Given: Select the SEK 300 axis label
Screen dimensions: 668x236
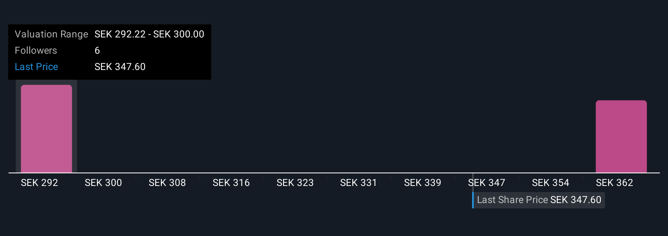Looking at the screenshot, I should coord(103,183).
